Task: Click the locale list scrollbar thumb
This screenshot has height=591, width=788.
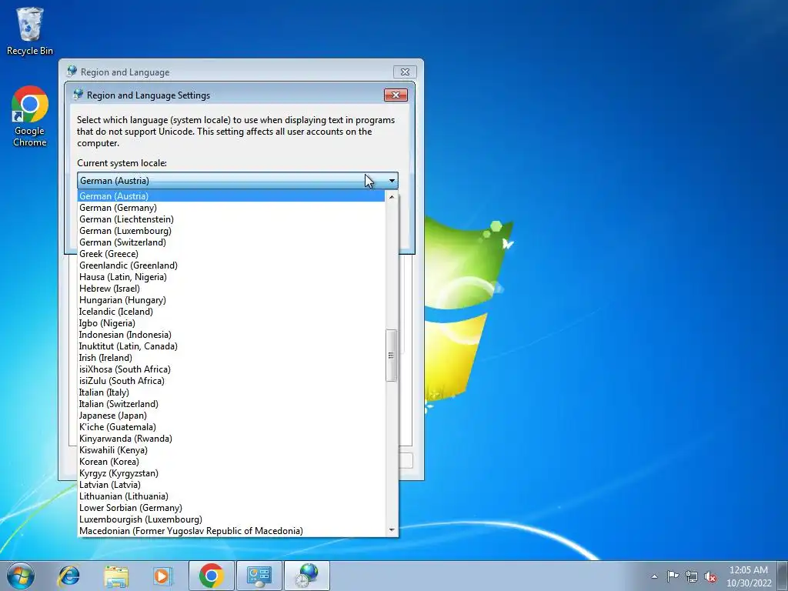Action: click(x=391, y=356)
